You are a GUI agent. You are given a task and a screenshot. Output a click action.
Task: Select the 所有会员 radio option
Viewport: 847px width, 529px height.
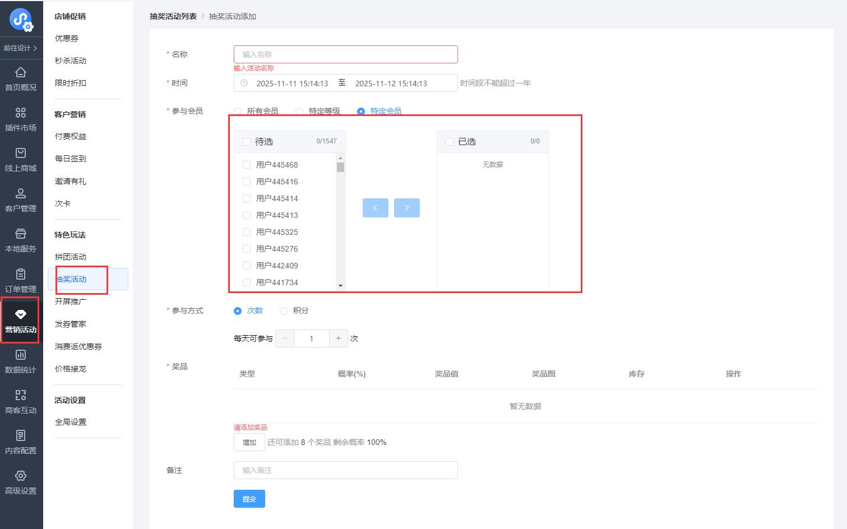[238, 112]
